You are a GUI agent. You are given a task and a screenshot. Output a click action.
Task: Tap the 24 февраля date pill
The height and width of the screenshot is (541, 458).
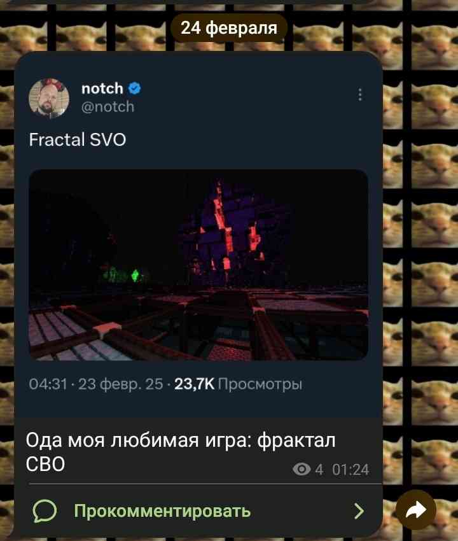[x=229, y=28]
